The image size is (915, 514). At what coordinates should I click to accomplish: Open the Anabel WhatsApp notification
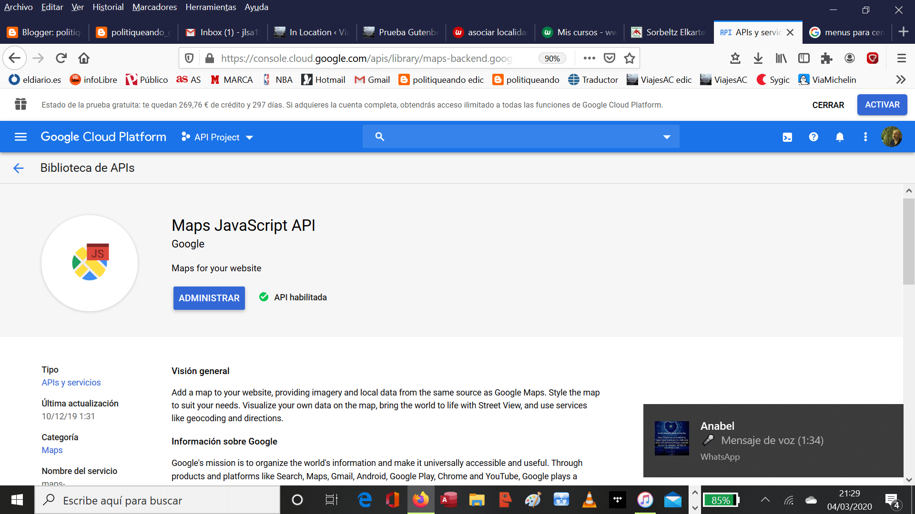tap(773, 441)
